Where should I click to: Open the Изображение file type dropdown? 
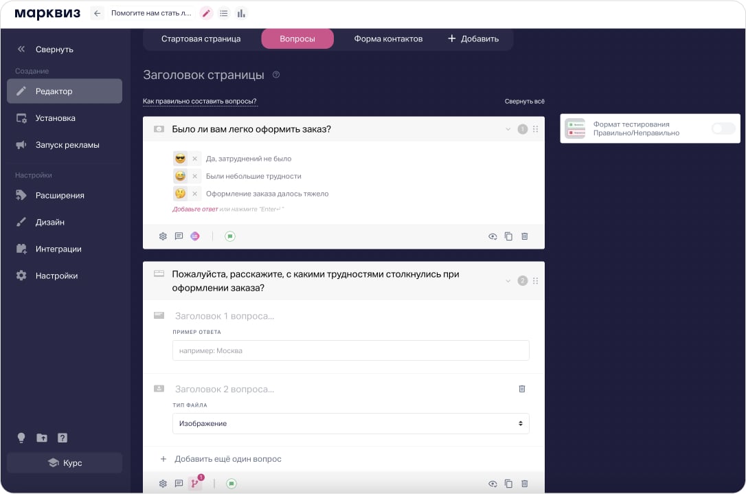point(350,424)
